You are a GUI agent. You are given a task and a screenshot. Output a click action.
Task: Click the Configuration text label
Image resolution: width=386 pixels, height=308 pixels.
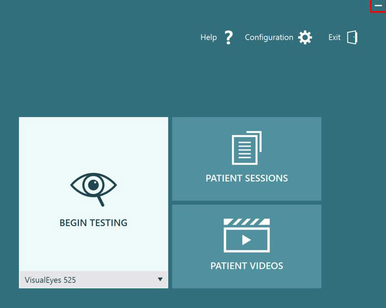pos(269,38)
